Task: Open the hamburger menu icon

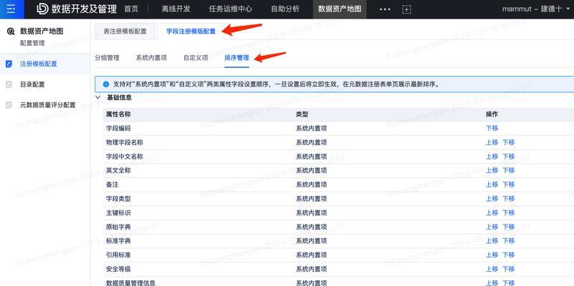Action: [11, 9]
